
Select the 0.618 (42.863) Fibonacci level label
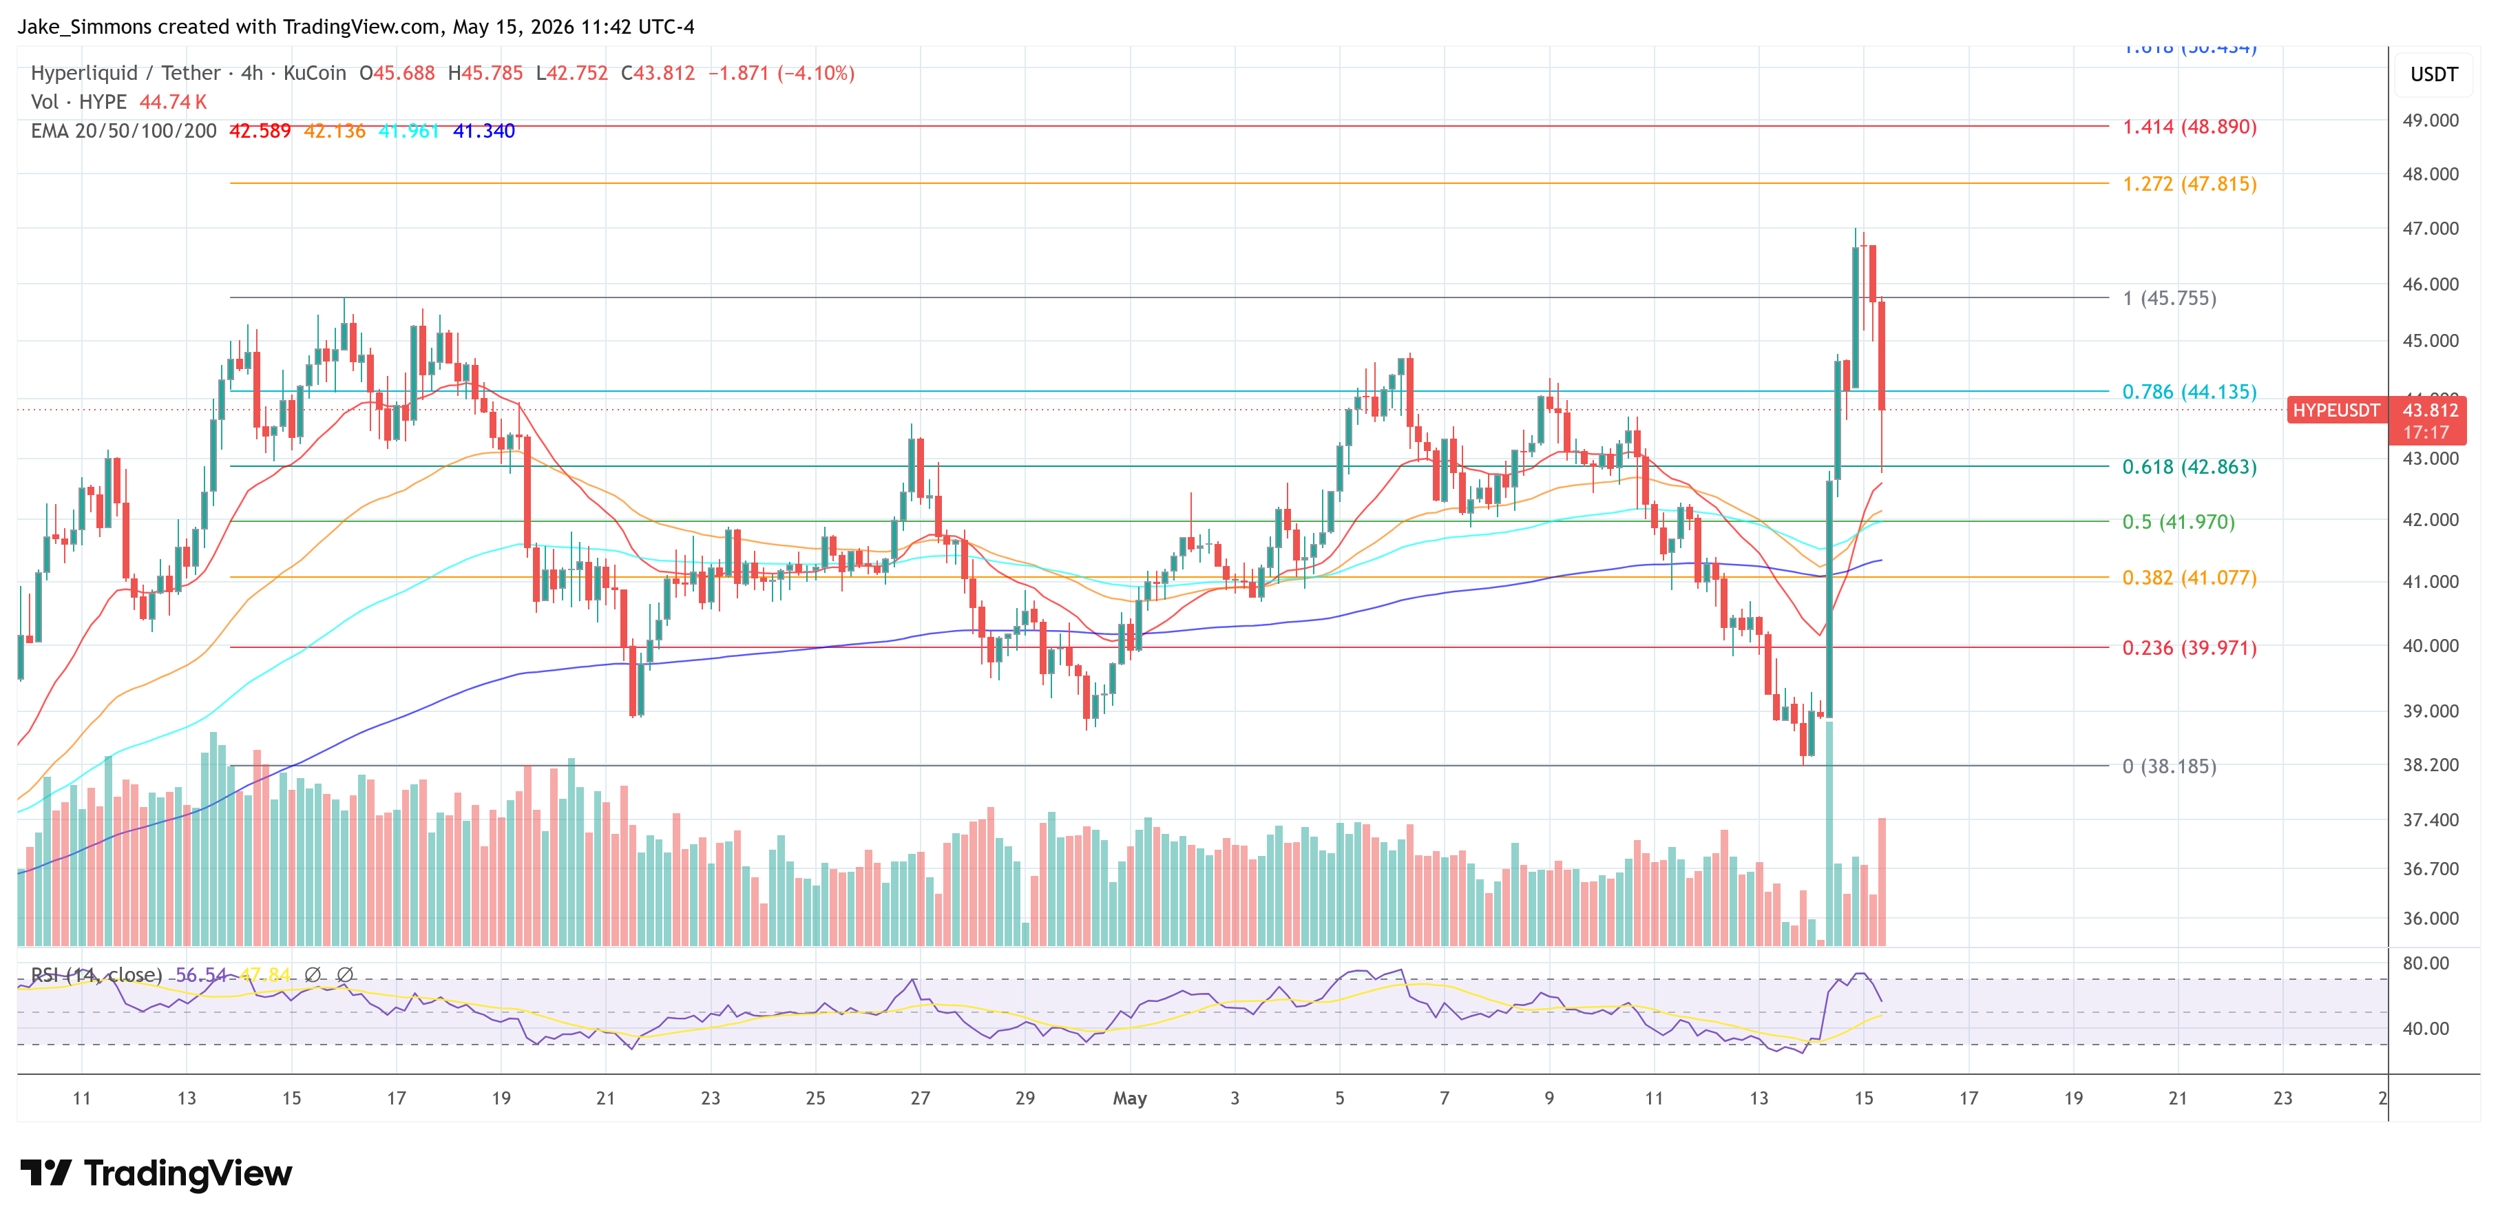click(x=2189, y=467)
